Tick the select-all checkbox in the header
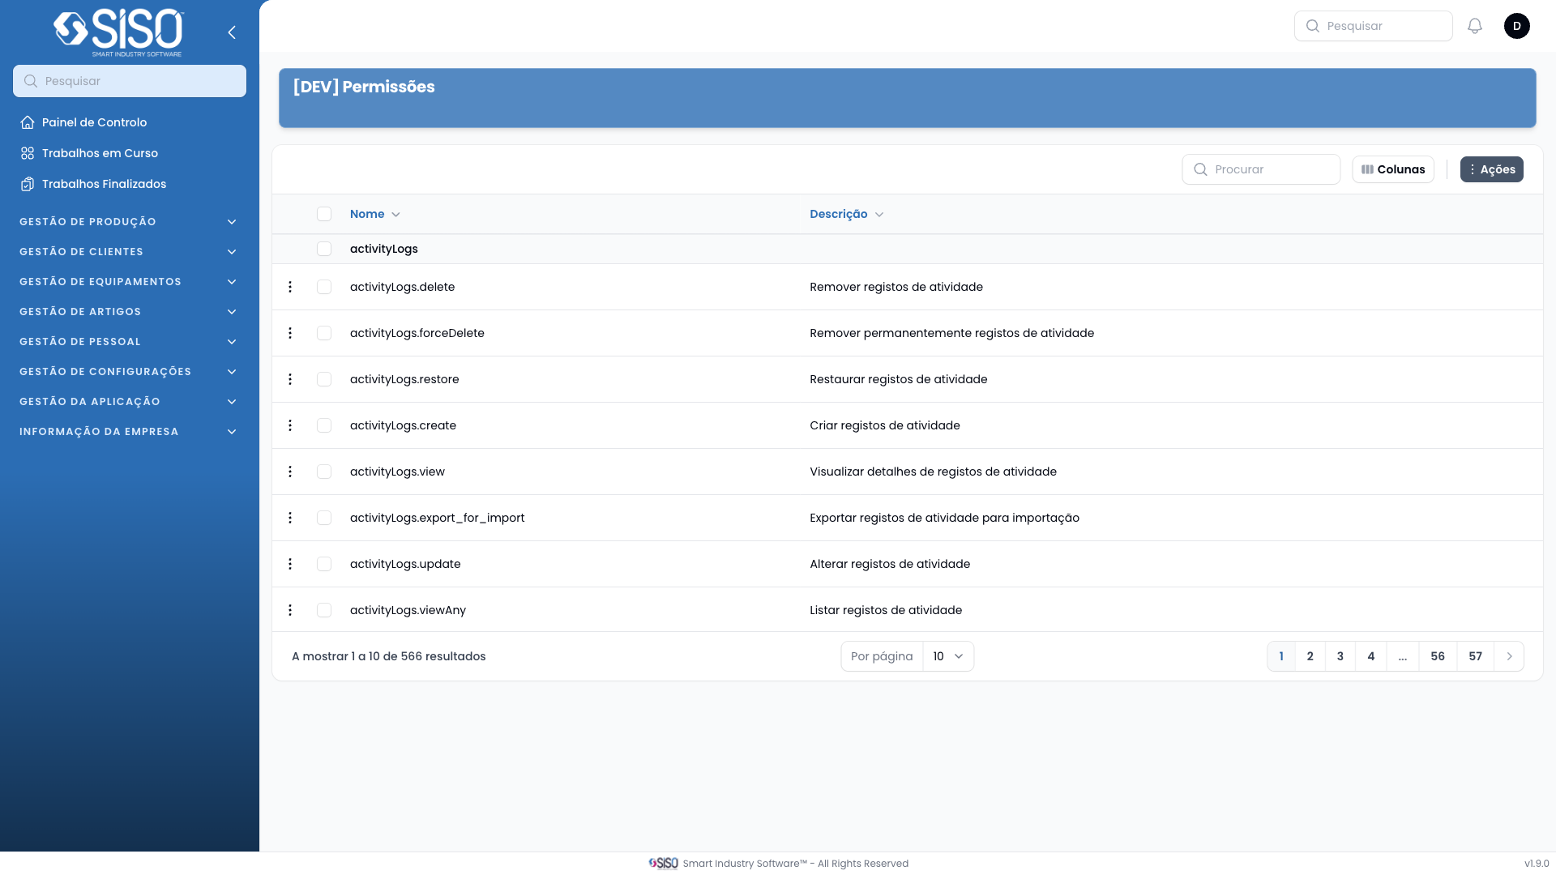The width and height of the screenshot is (1556, 875). coord(324,214)
